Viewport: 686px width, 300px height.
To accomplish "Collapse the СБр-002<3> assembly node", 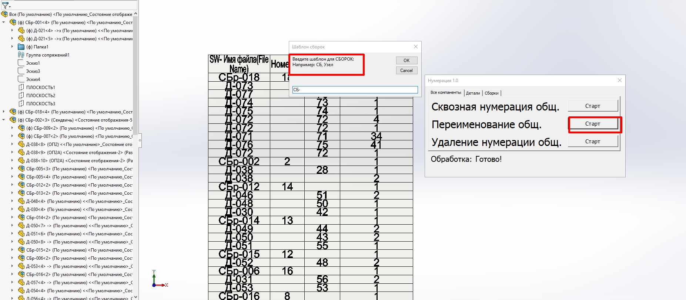I will 4,120.
